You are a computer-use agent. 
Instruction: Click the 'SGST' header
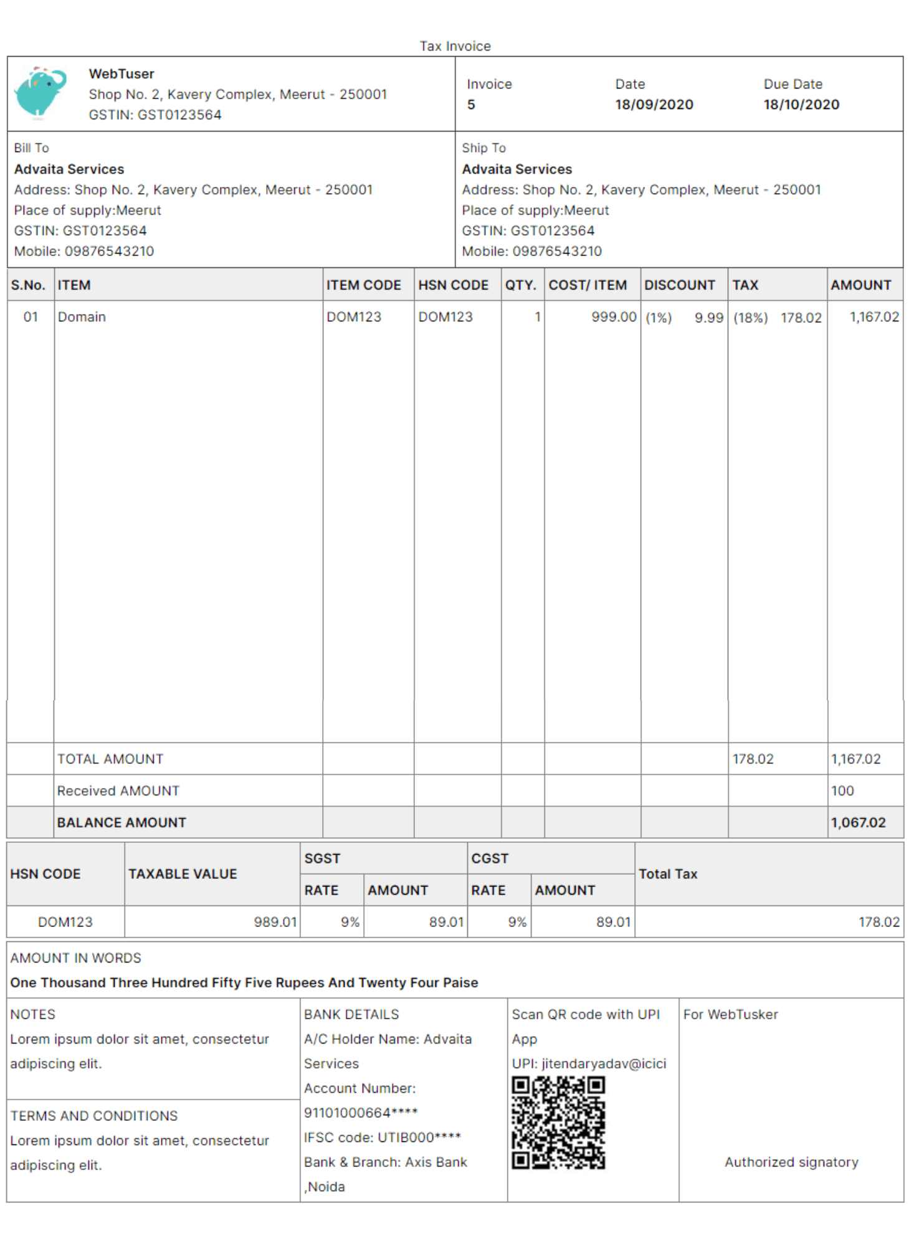[x=322, y=859]
